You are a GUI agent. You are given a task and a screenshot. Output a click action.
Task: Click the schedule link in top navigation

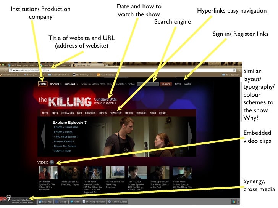pyautogui.click(x=86, y=84)
